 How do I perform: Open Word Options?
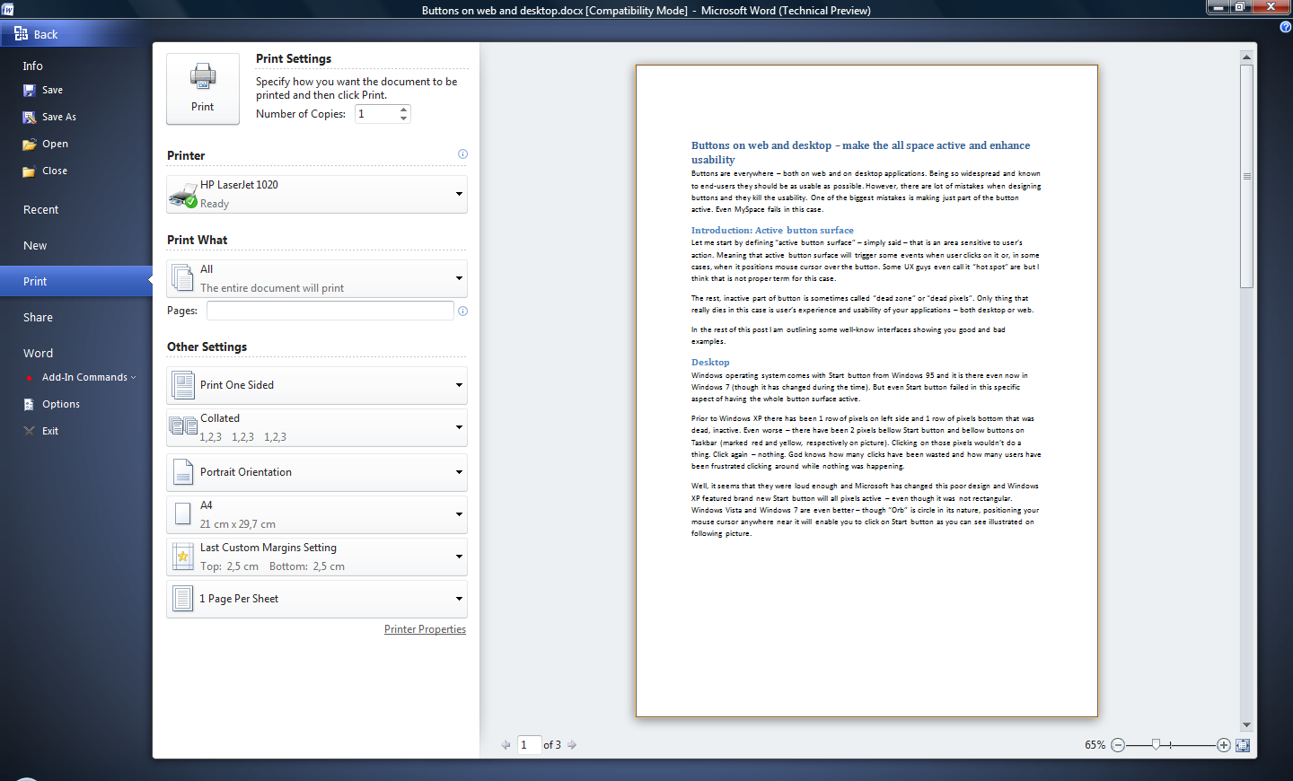pos(61,404)
